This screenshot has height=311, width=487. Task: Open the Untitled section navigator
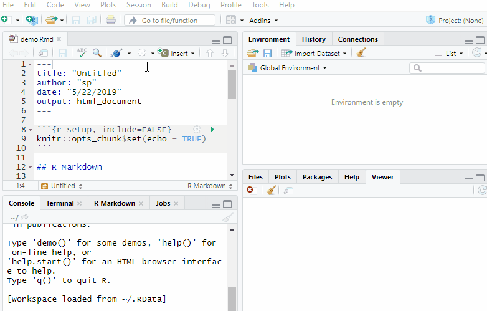pos(62,186)
